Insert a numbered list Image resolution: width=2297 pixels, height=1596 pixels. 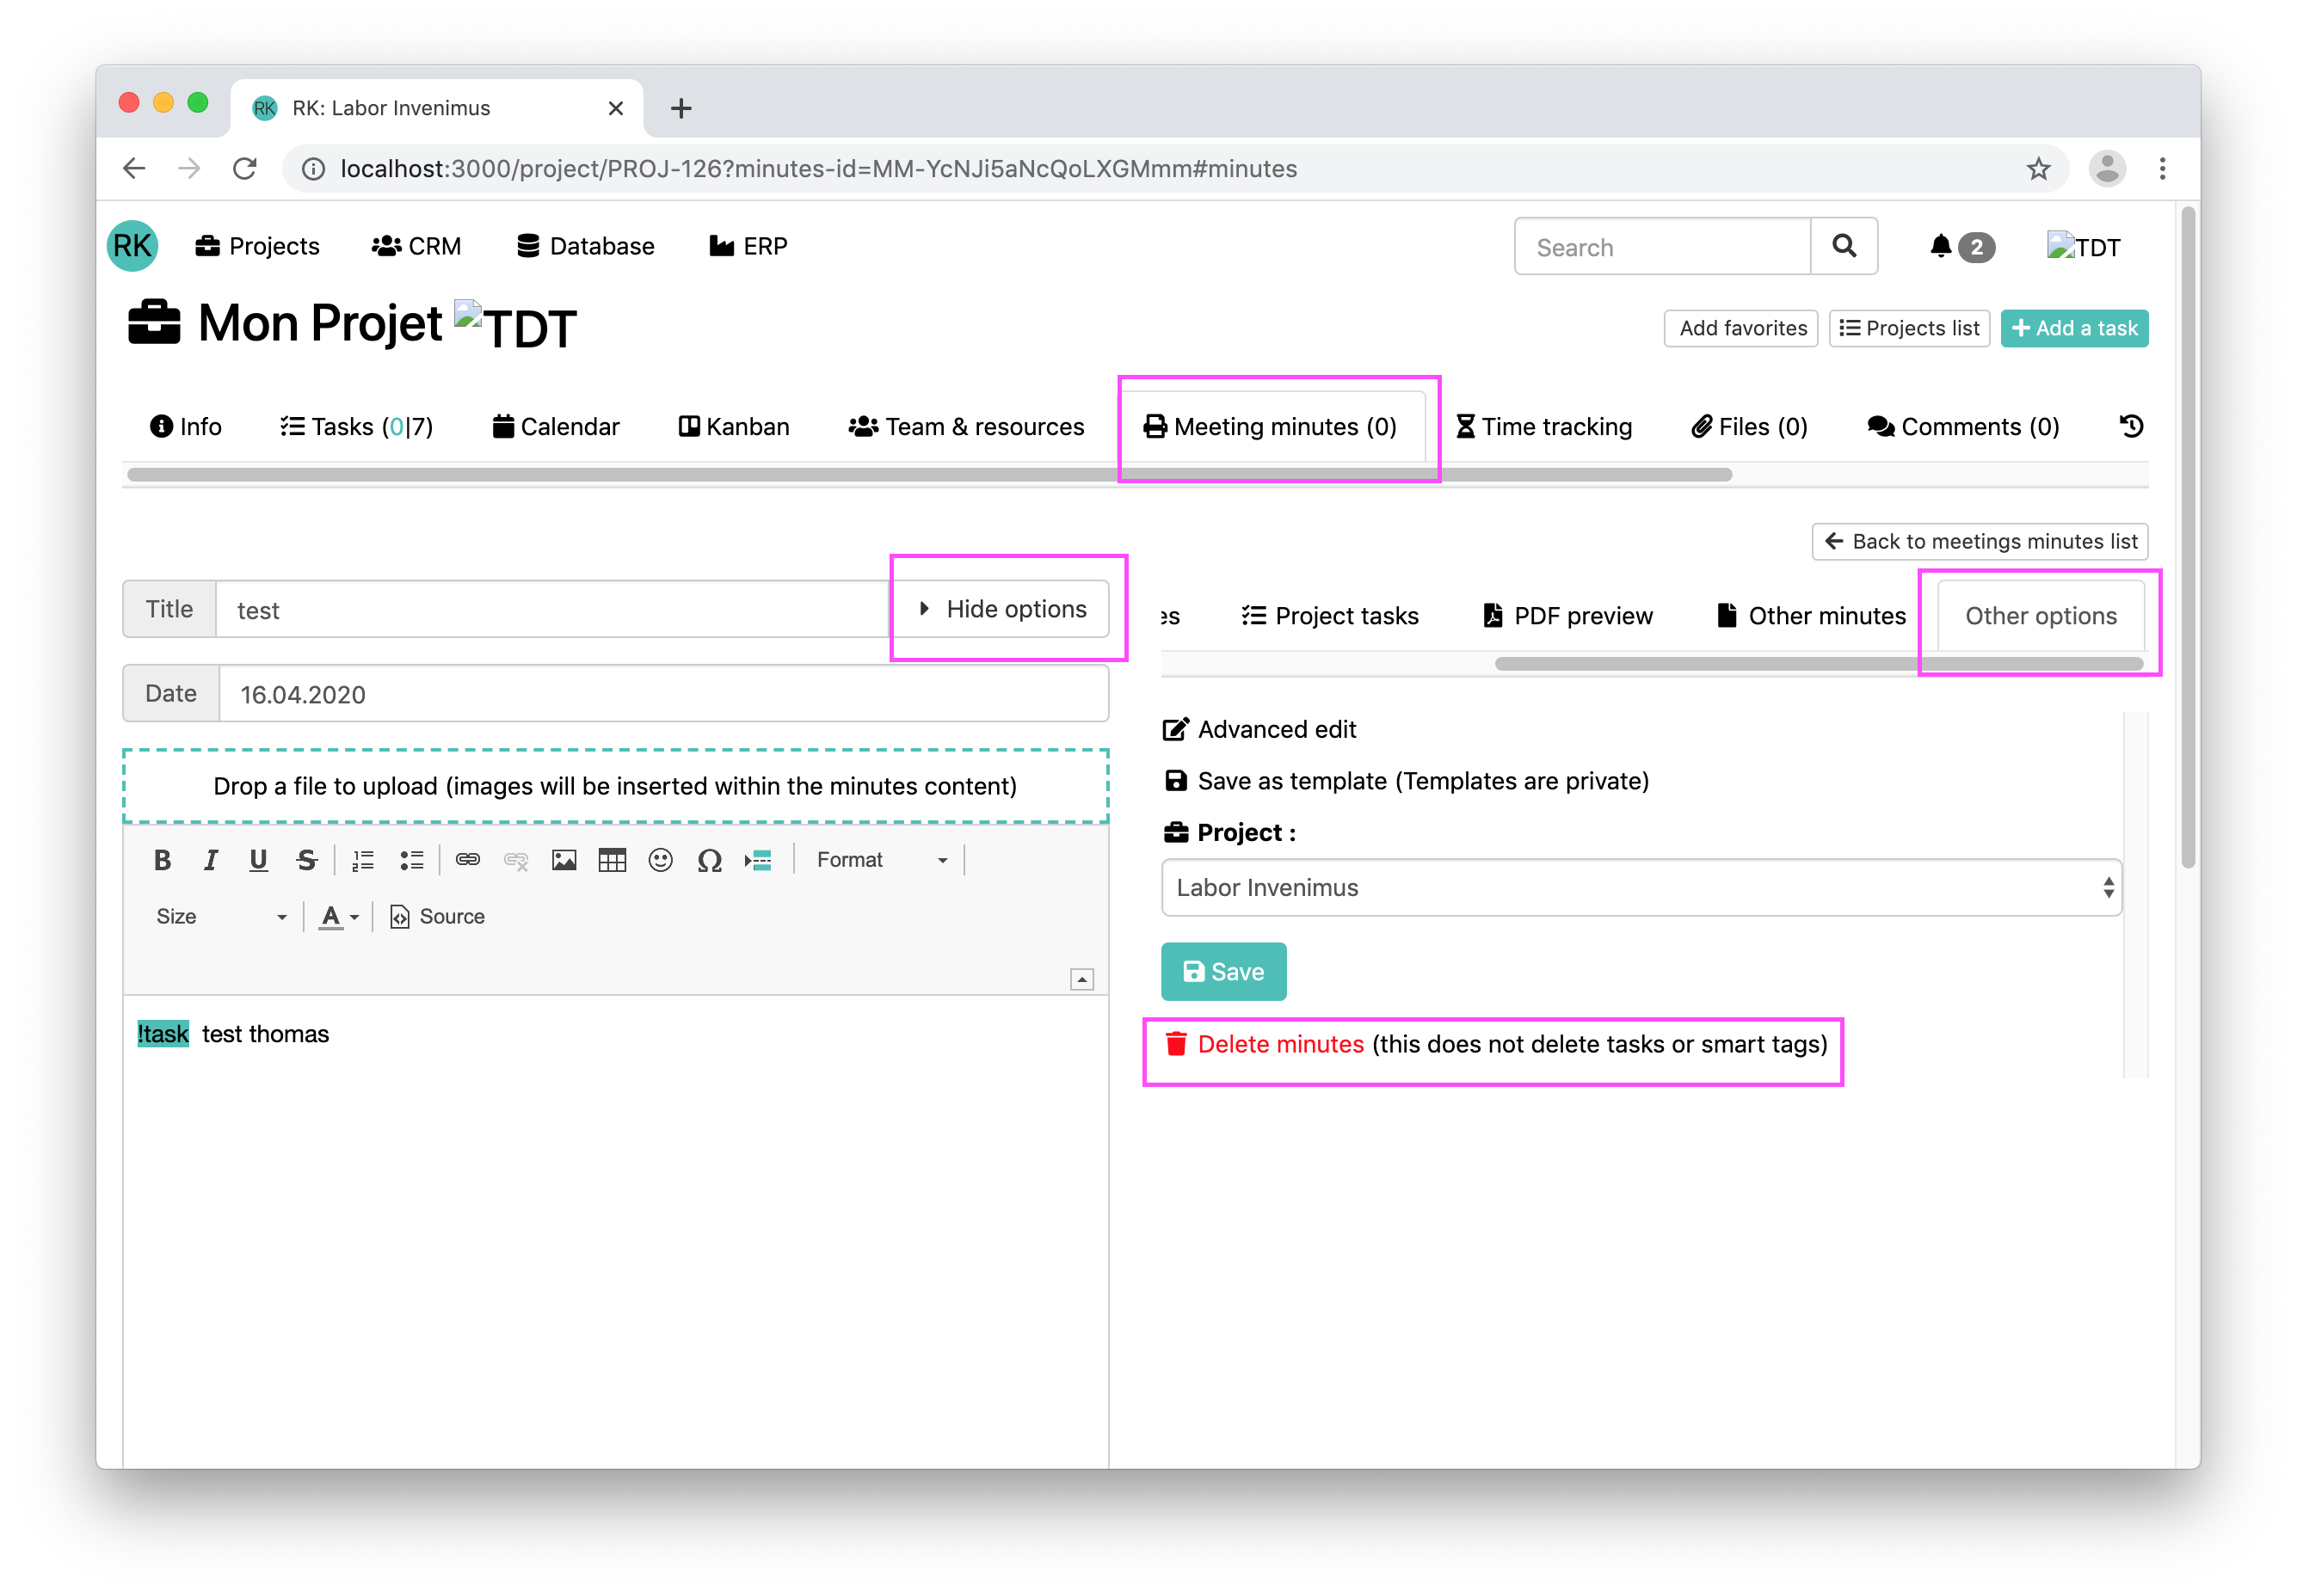363,860
